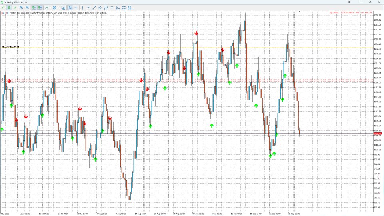384x216 pixels.
Task: Toggle chart auto scroll to latest bar
Action: 34,8
